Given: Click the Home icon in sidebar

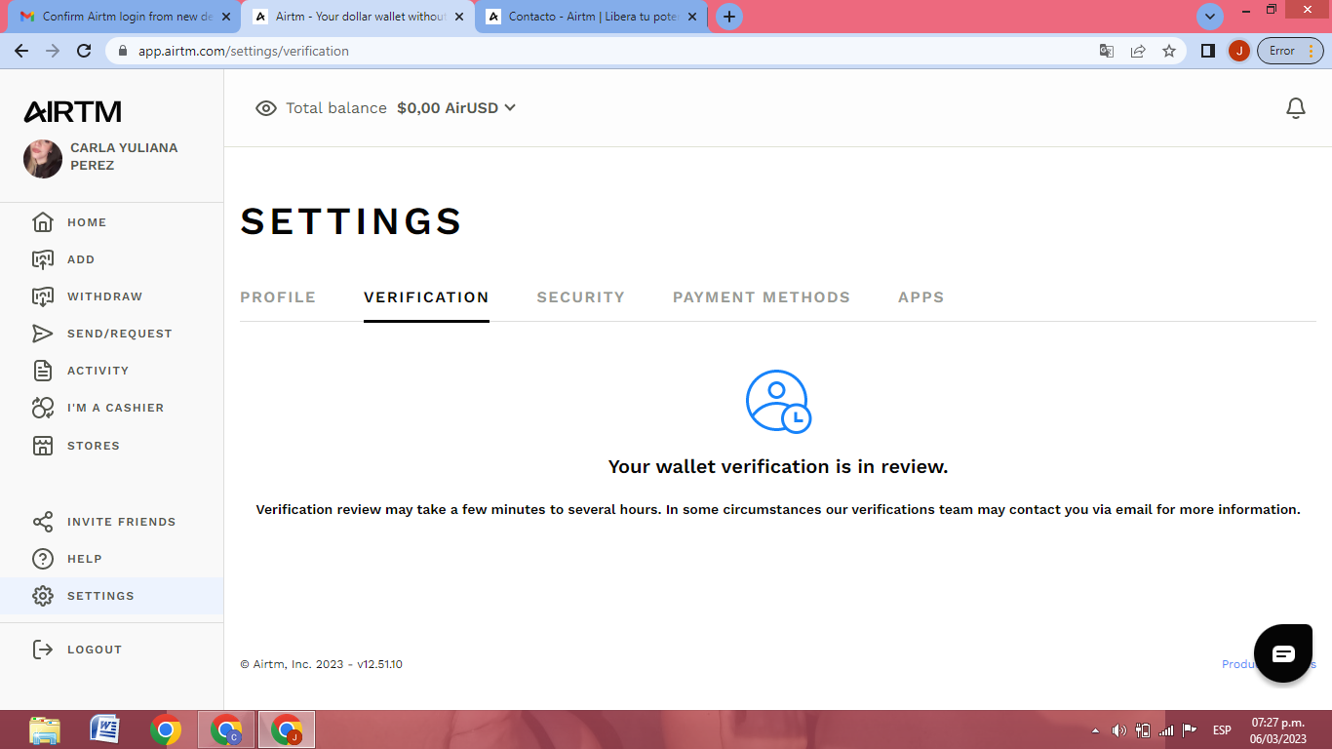Looking at the screenshot, I should click(43, 222).
